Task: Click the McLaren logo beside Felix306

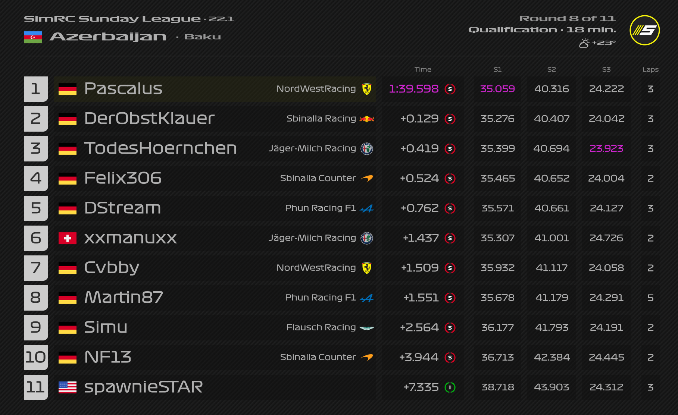Action: tap(367, 179)
